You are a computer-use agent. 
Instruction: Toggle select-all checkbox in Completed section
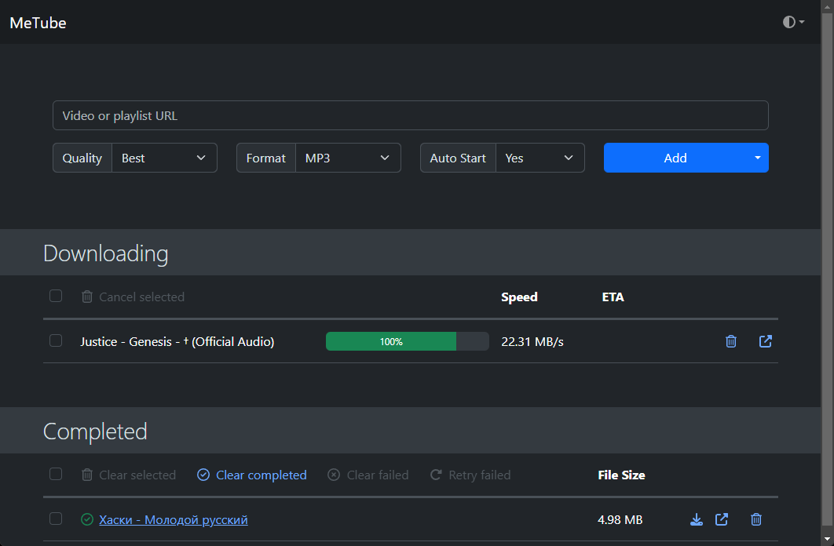(56, 474)
